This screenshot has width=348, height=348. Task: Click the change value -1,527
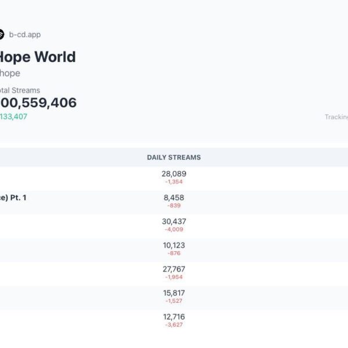coord(174,300)
